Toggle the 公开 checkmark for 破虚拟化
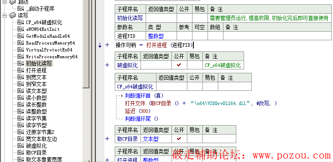 tap(179, 65)
